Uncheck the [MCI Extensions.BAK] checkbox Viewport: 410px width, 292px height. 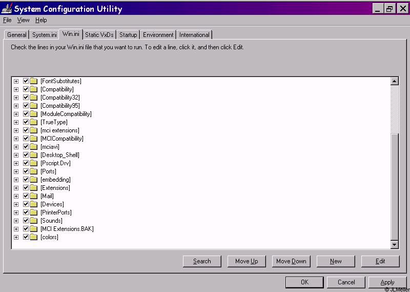[26, 229]
